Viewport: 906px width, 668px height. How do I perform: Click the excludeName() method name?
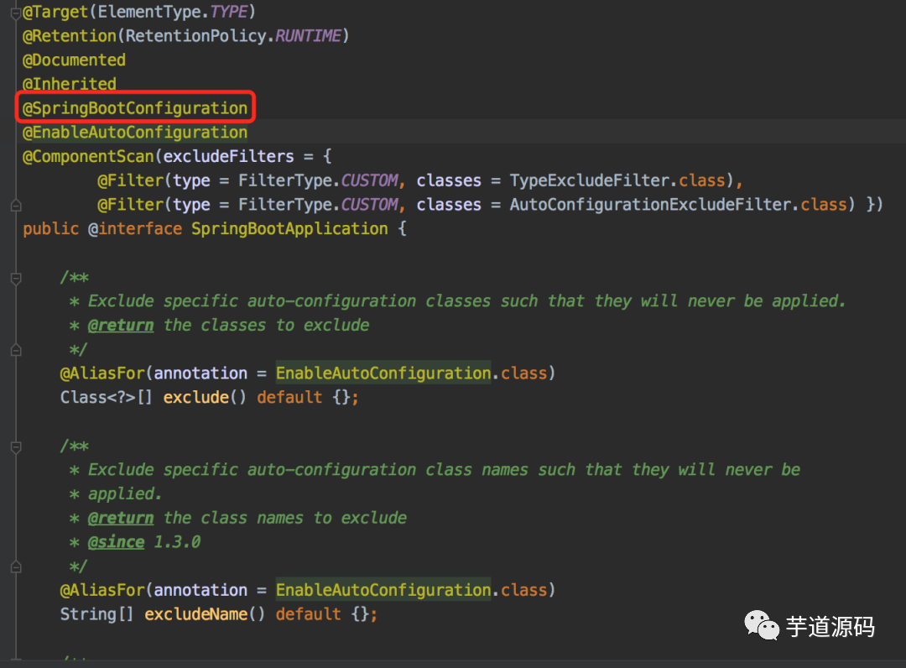(195, 614)
